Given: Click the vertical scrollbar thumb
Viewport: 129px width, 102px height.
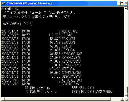Looking at the screenshot, I should coord(126,90).
